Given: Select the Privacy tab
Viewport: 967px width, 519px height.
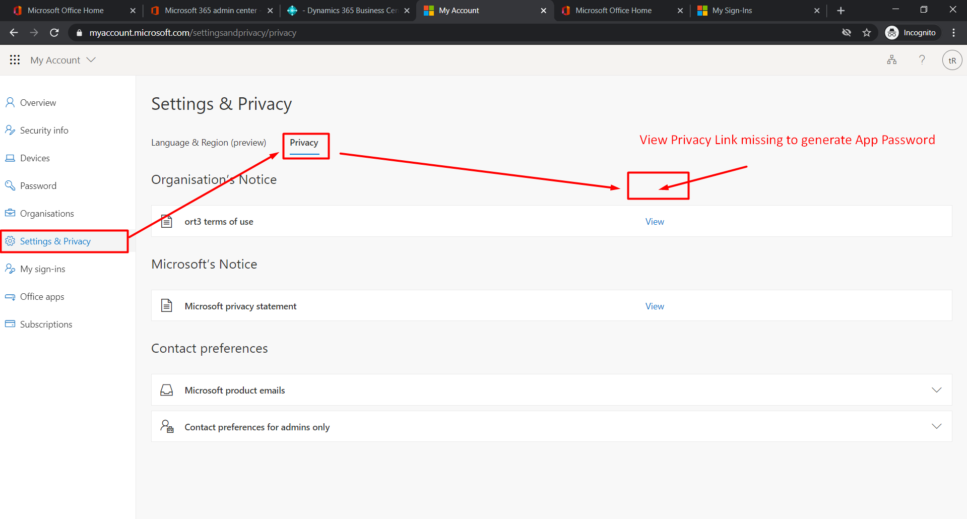Looking at the screenshot, I should [x=304, y=143].
